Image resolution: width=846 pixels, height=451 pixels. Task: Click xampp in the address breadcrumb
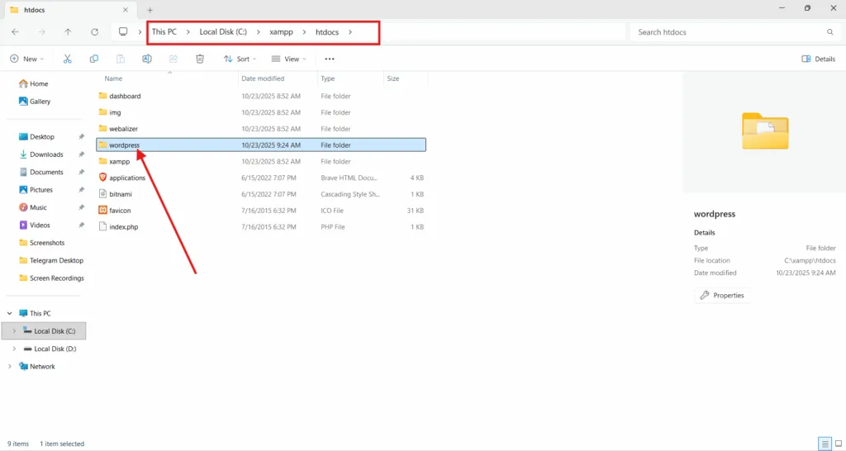pos(281,32)
